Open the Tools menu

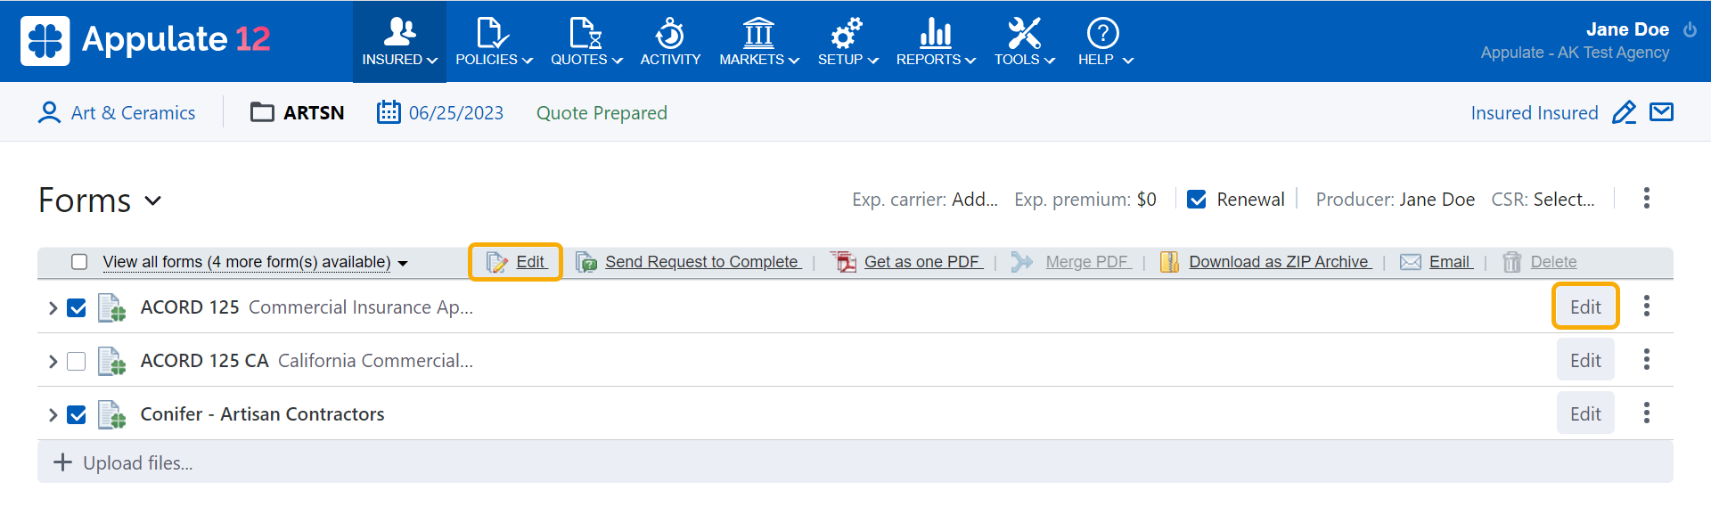tap(1025, 42)
